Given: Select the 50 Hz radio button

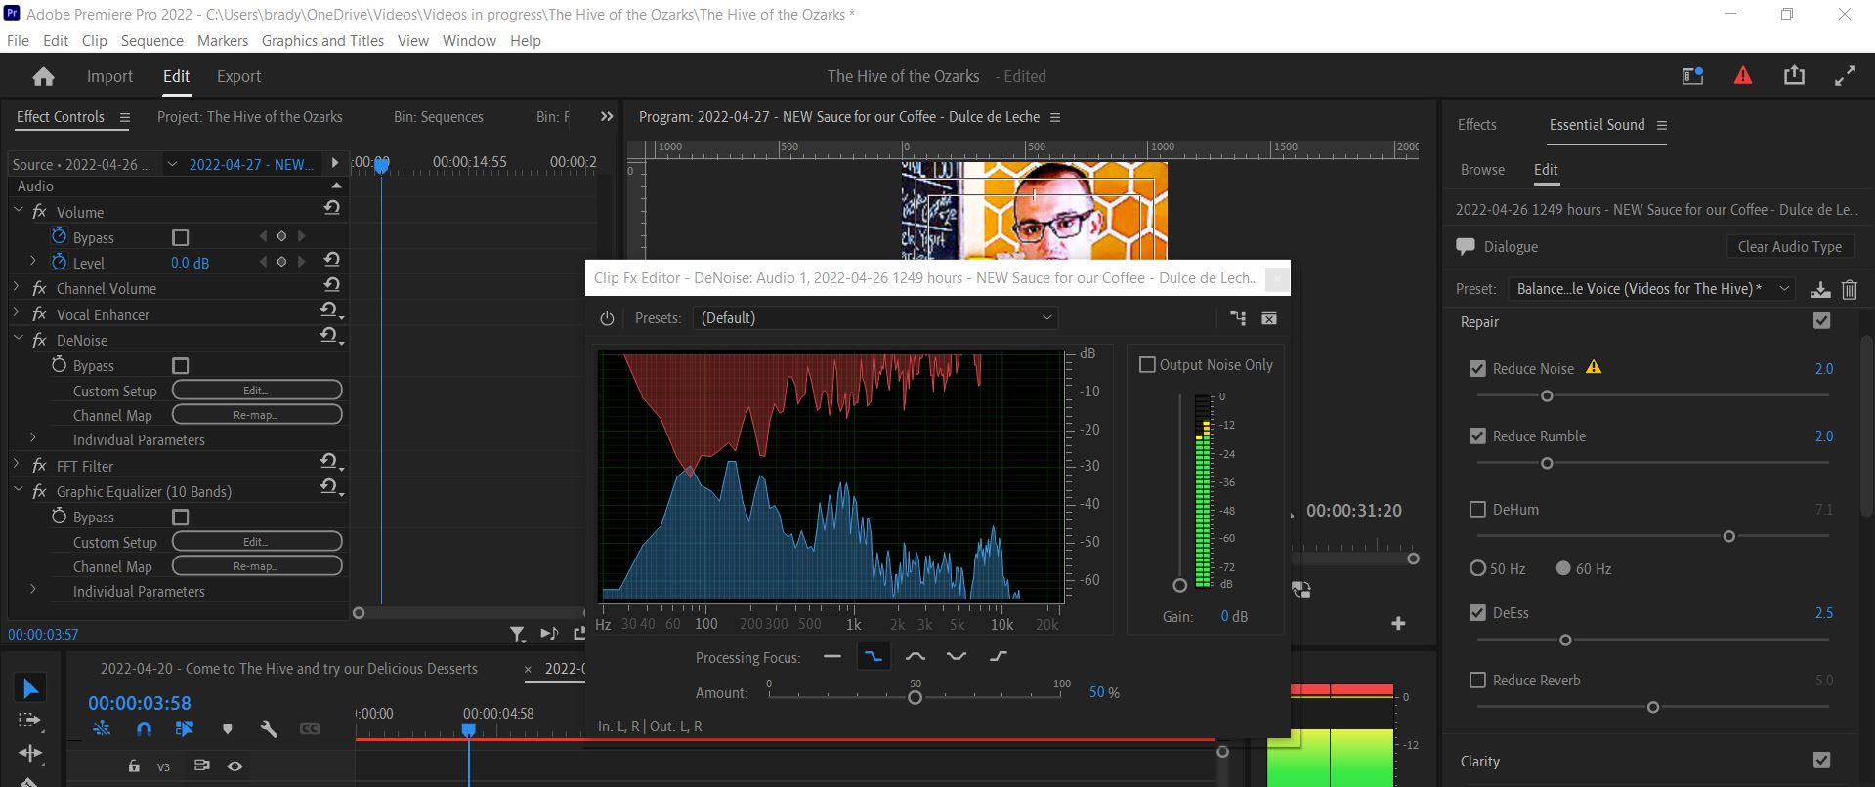Looking at the screenshot, I should pyautogui.click(x=1477, y=568).
